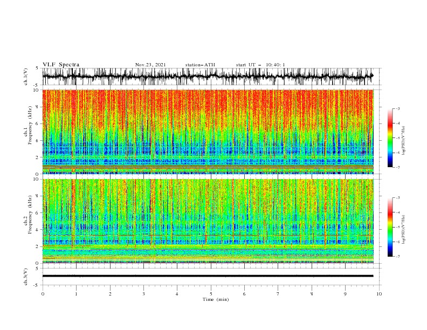Screen dimensions: 427x330
Task: Click the "-3" tick on ch.1 colorbar
Action: tap(398, 108)
